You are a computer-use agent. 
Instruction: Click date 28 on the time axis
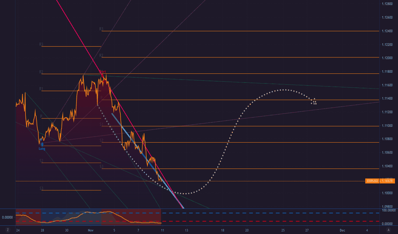point(42,230)
